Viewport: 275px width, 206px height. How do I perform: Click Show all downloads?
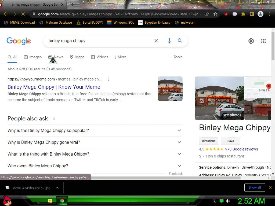point(255,187)
